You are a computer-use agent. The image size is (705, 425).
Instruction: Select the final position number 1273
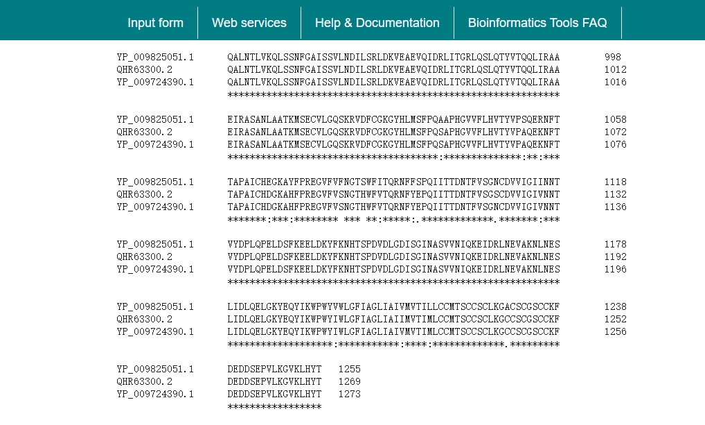[349, 394]
